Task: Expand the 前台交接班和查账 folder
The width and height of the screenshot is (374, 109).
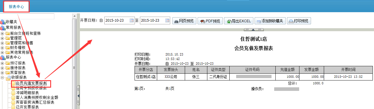Action: [x=2, y=33]
